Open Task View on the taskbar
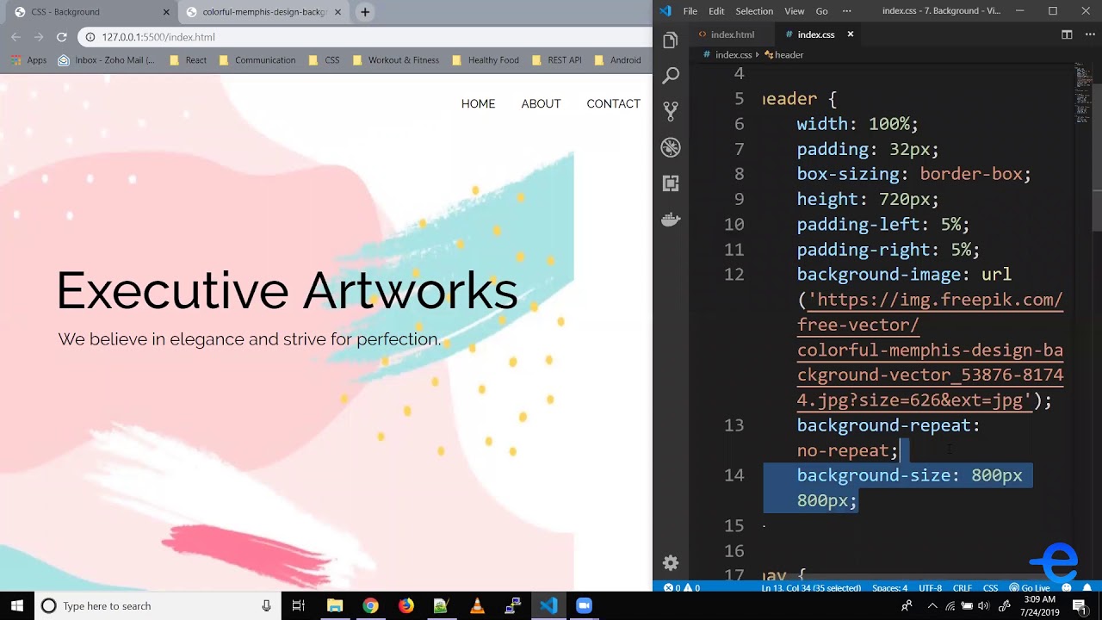 (298, 606)
